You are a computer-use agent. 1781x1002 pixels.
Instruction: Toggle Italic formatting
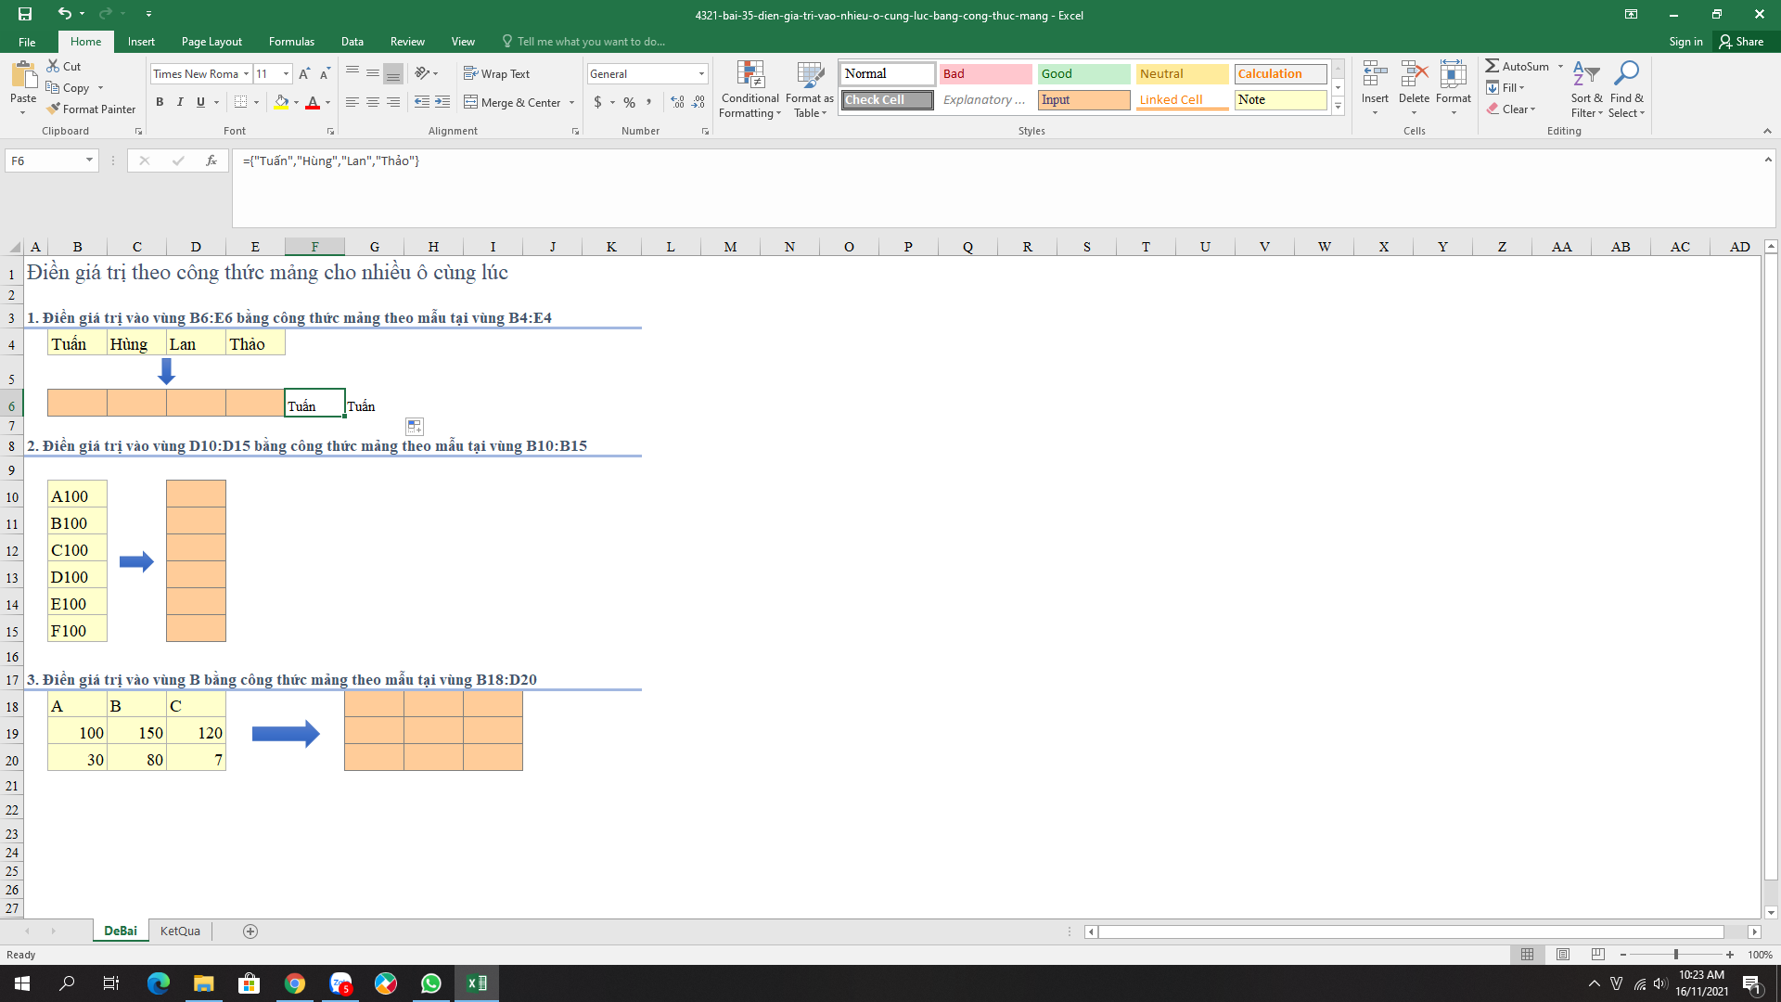180,102
